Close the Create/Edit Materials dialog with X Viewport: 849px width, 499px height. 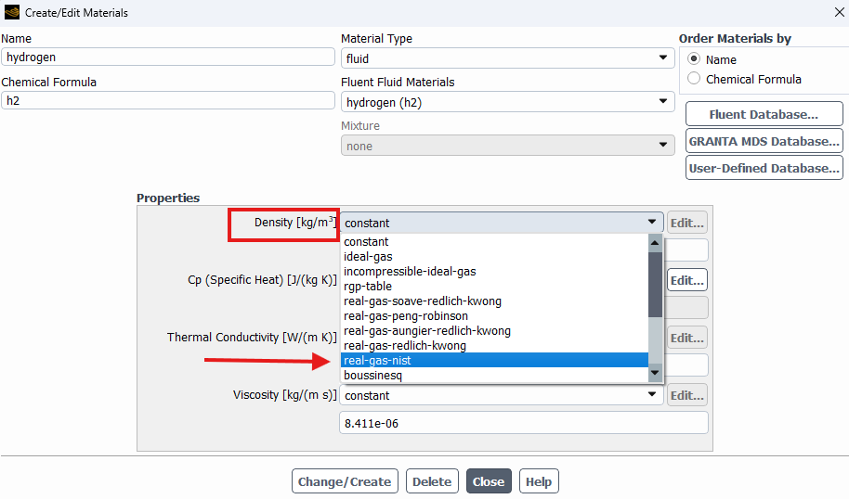[x=840, y=12]
